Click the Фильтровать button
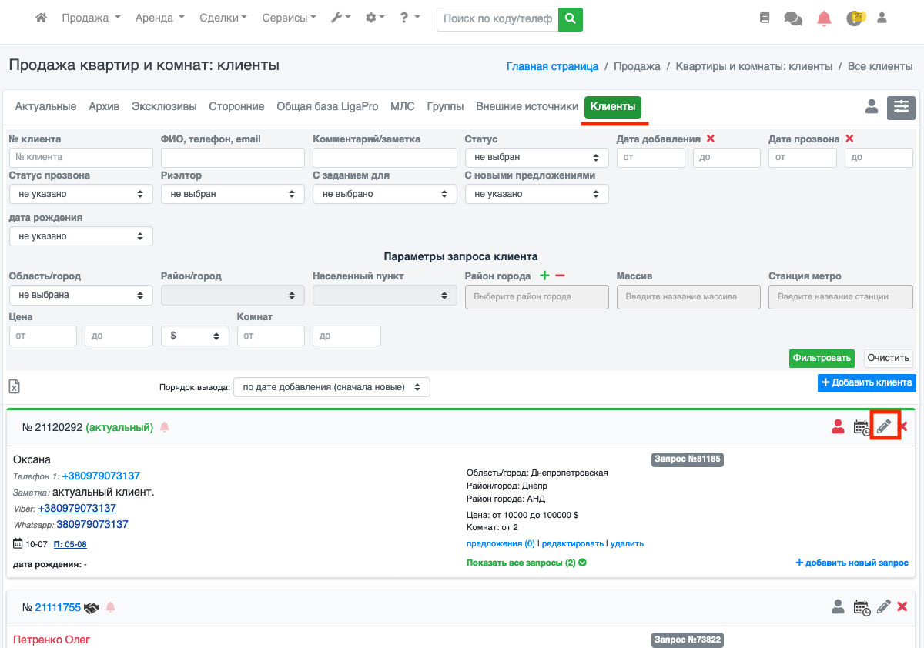 coord(822,358)
